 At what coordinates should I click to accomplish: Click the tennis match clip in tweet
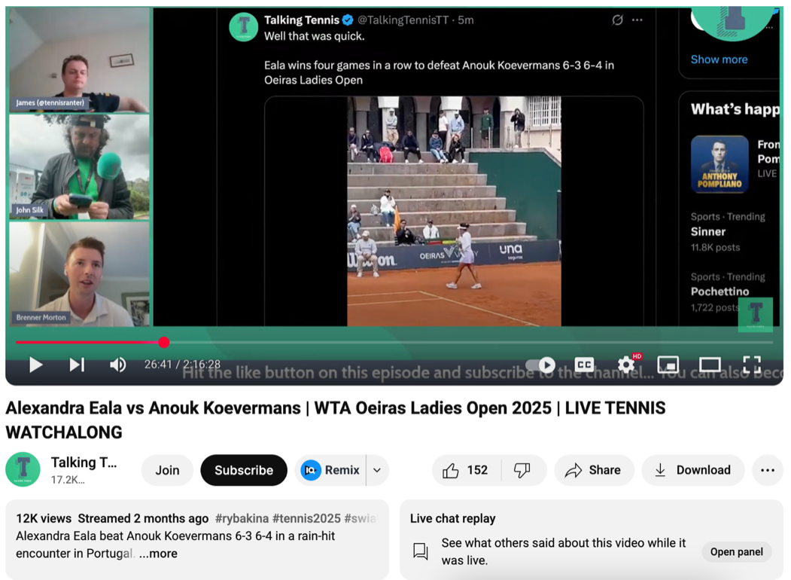tap(454, 211)
